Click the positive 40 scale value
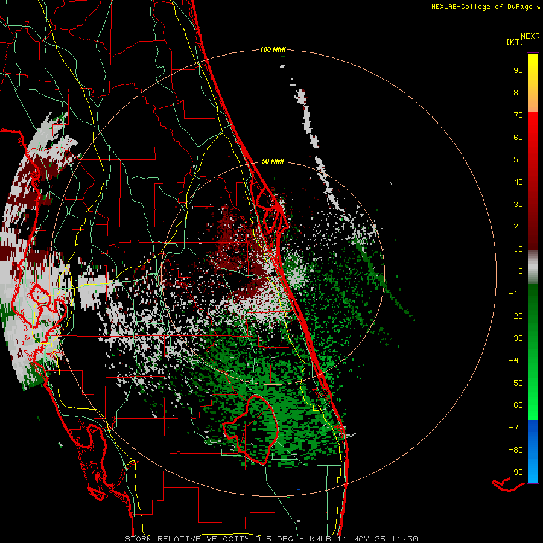 pos(518,182)
